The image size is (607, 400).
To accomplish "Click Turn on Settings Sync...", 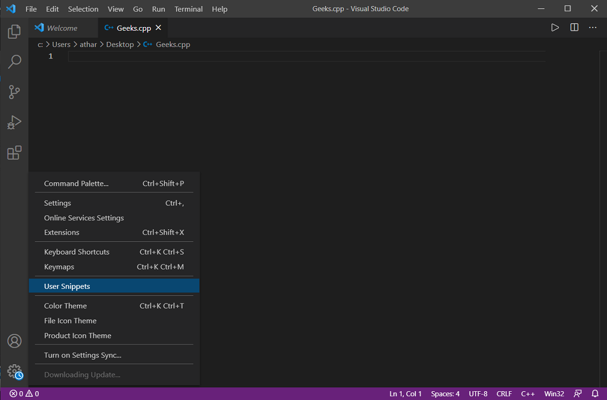I will [114, 355].
